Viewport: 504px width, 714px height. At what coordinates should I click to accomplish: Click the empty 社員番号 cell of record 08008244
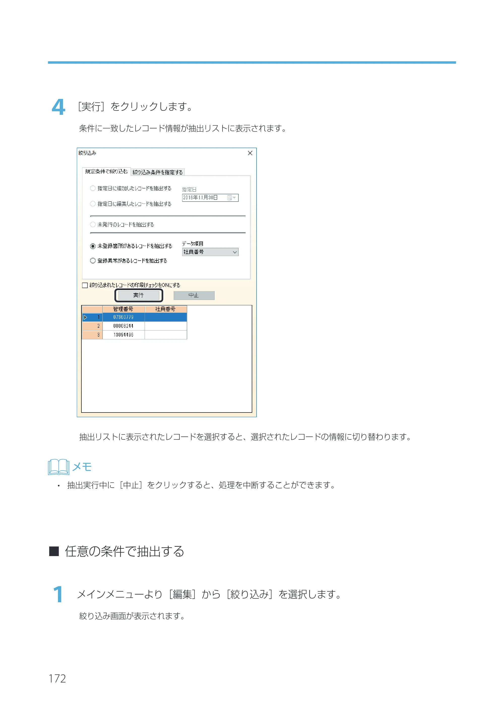pyautogui.click(x=166, y=326)
